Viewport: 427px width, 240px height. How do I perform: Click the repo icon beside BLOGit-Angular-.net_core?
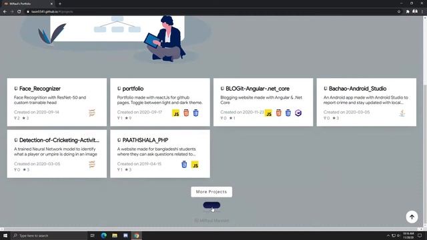click(x=222, y=89)
